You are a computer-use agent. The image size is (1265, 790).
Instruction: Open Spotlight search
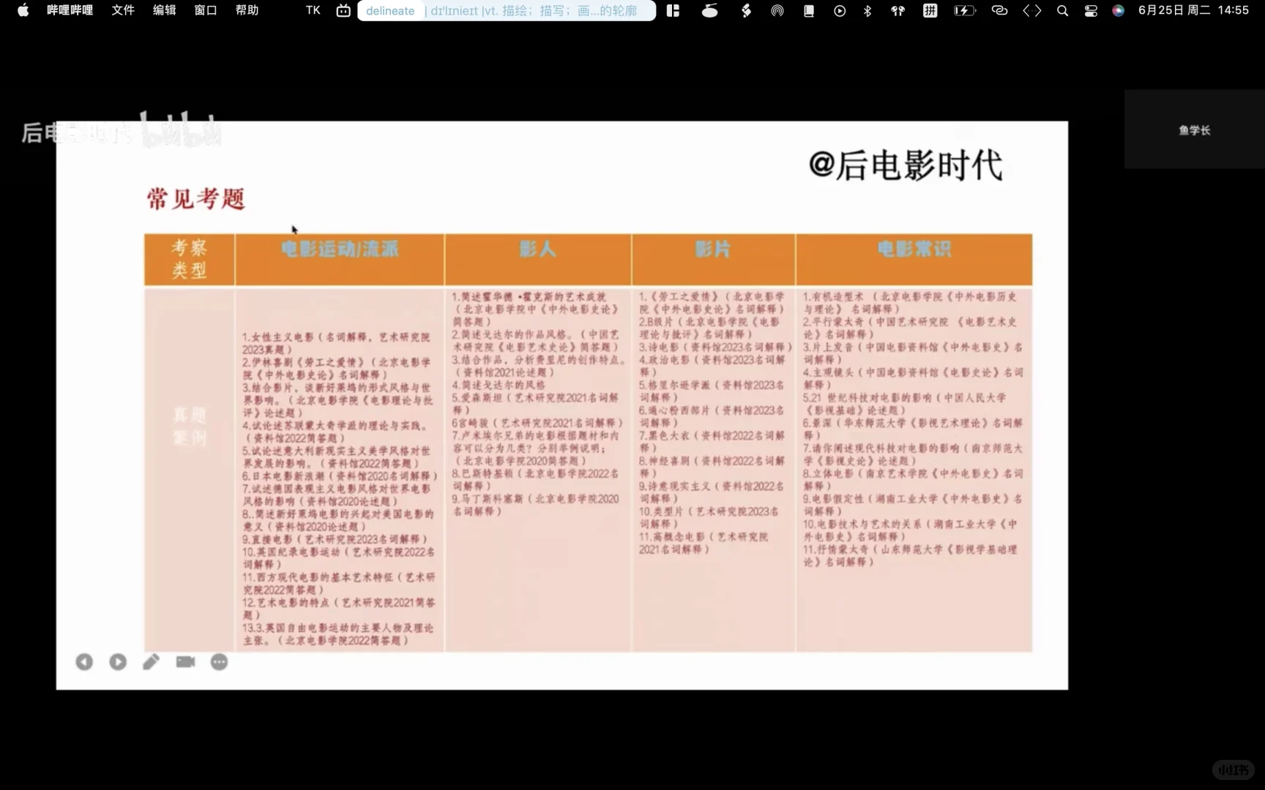tap(1062, 10)
